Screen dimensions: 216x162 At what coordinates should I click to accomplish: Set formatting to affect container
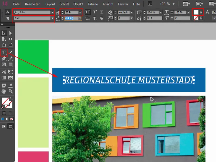coord(4,113)
